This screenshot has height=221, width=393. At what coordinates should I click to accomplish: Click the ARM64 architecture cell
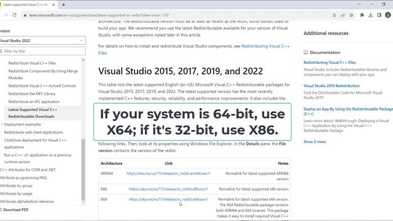pyautogui.click(x=106, y=173)
